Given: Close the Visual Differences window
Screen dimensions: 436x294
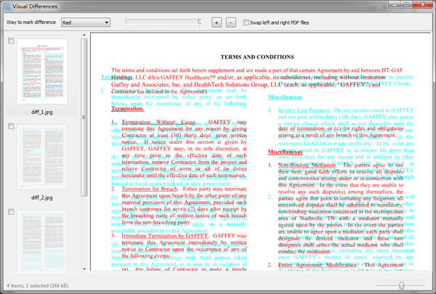Looking at the screenshot, I should (x=422, y=4).
